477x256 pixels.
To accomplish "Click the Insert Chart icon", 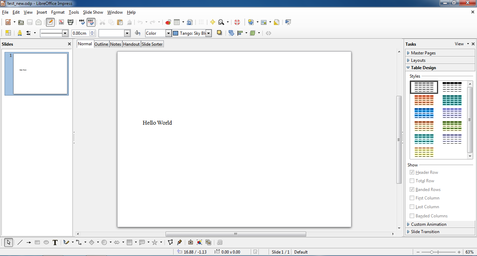I will coord(168,22).
